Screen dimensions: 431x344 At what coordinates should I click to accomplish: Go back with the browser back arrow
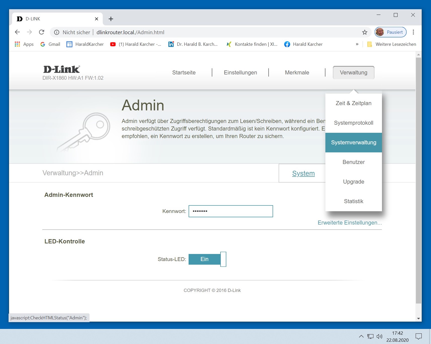tap(17, 32)
